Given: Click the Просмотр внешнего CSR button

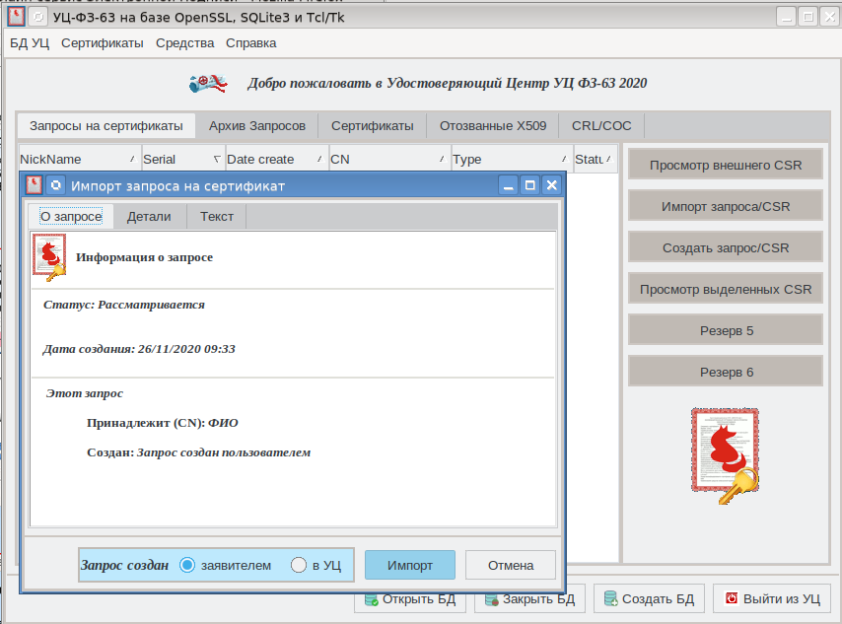Looking at the screenshot, I should [724, 166].
